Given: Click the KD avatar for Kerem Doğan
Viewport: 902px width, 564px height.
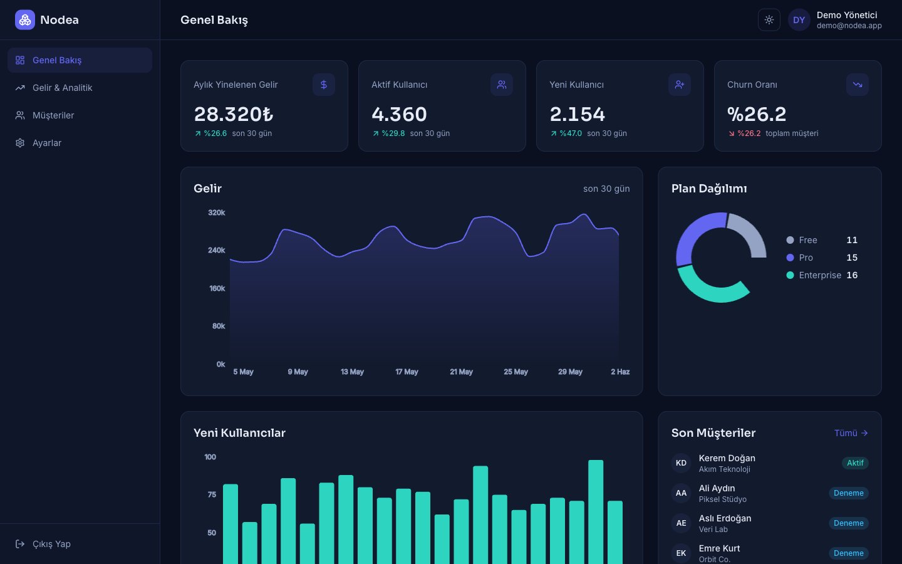Looking at the screenshot, I should click(682, 463).
